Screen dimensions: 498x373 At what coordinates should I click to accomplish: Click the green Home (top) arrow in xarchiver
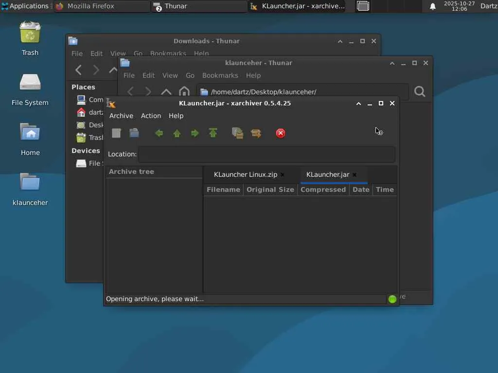click(213, 133)
